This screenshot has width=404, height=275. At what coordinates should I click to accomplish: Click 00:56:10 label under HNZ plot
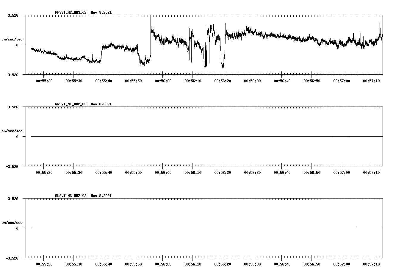pyautogui.click(x=193, y=264)
